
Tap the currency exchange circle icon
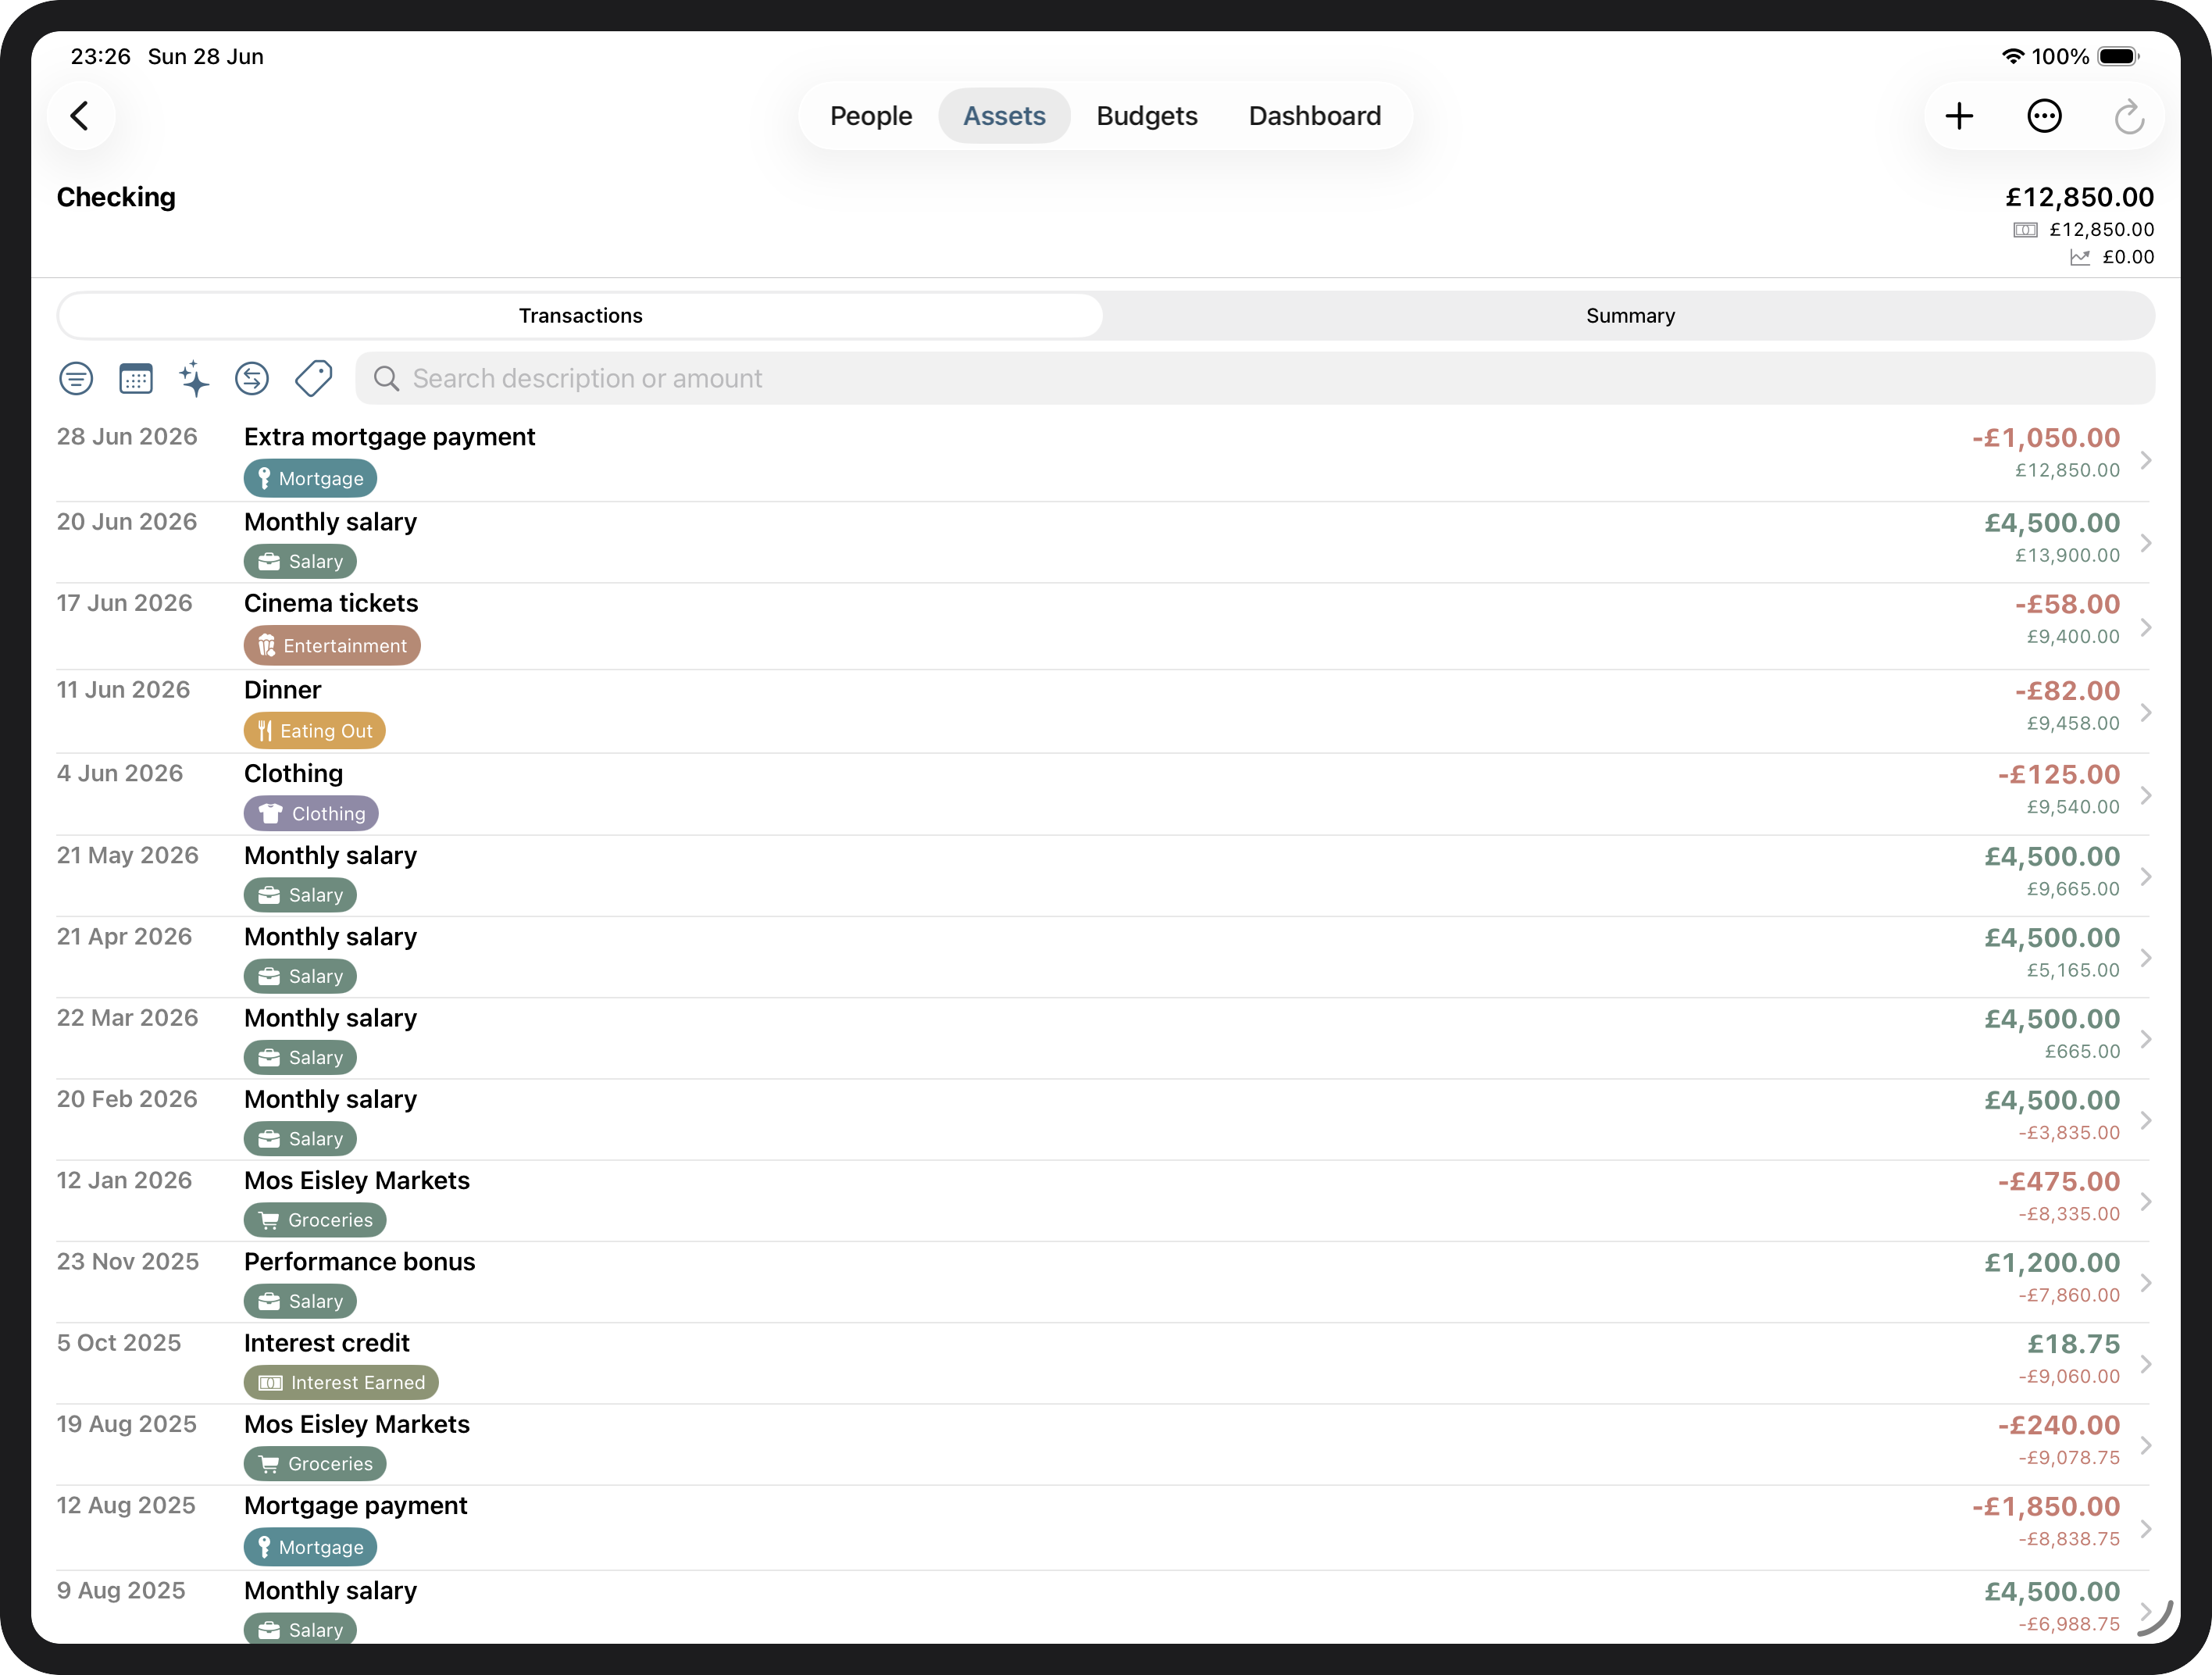tap(252, 378)
